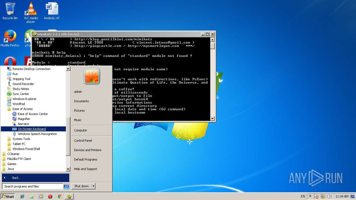Open Music from Start menu

click(x=78, y=120)
